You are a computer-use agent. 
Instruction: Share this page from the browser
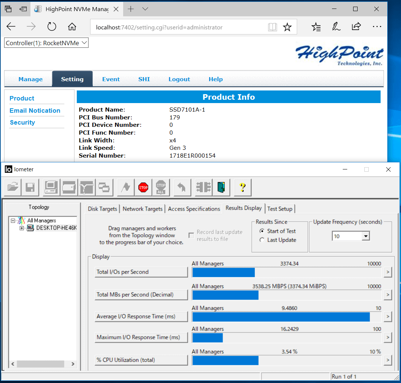tap(356, 26)
